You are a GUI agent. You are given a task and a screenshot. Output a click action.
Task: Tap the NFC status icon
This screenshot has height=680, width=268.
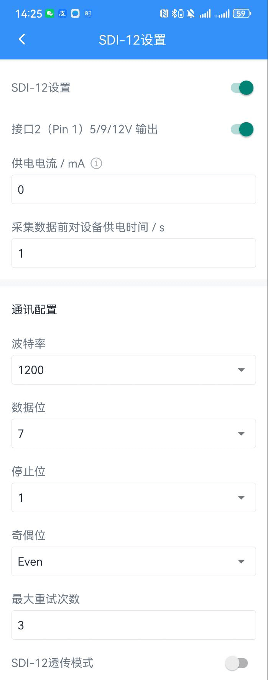pyautogui.click(x=164, y=14)
